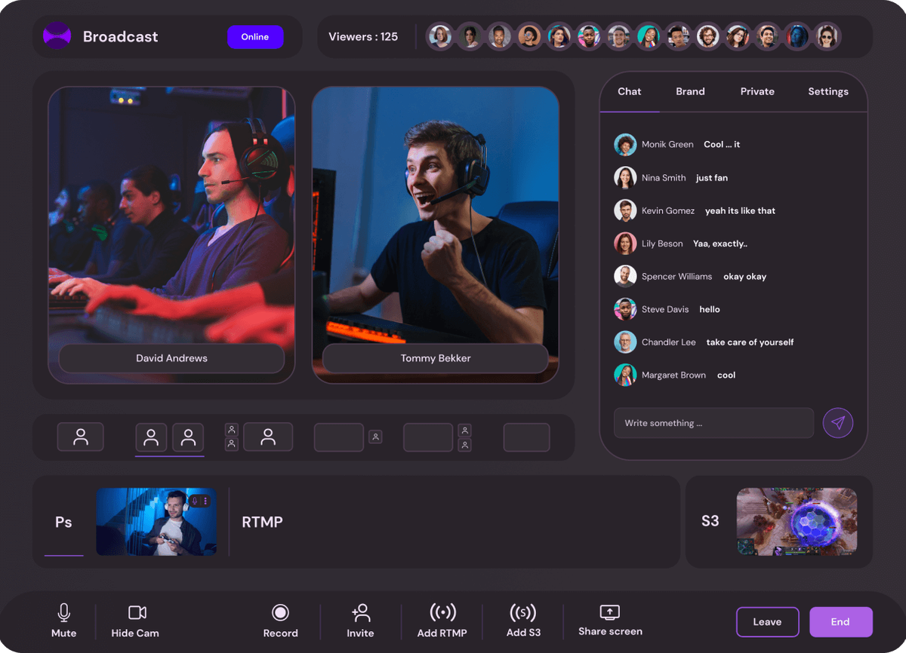Open the Settings tab
This screenshot has height=653, width=906.
tap(828, 91)
